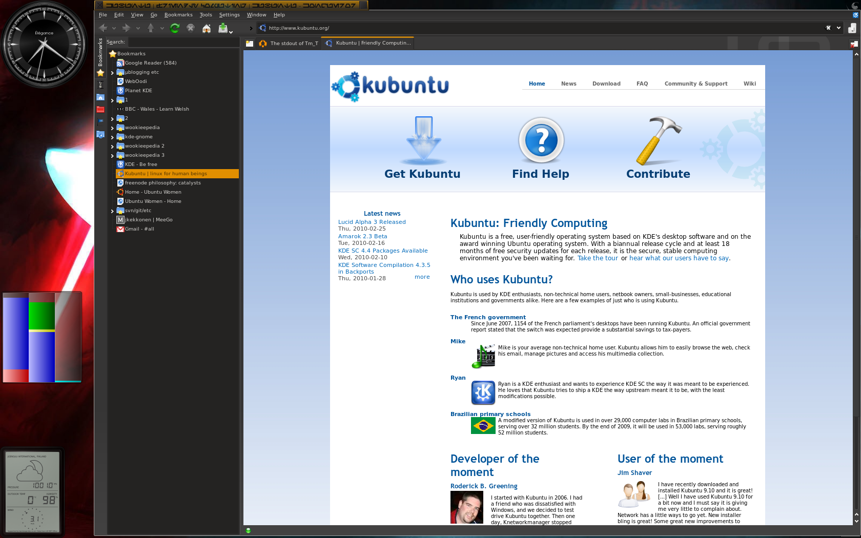The image size is (861, 538).
Task: Expand the bookmark folder named 1
Action: pos(112,100)
